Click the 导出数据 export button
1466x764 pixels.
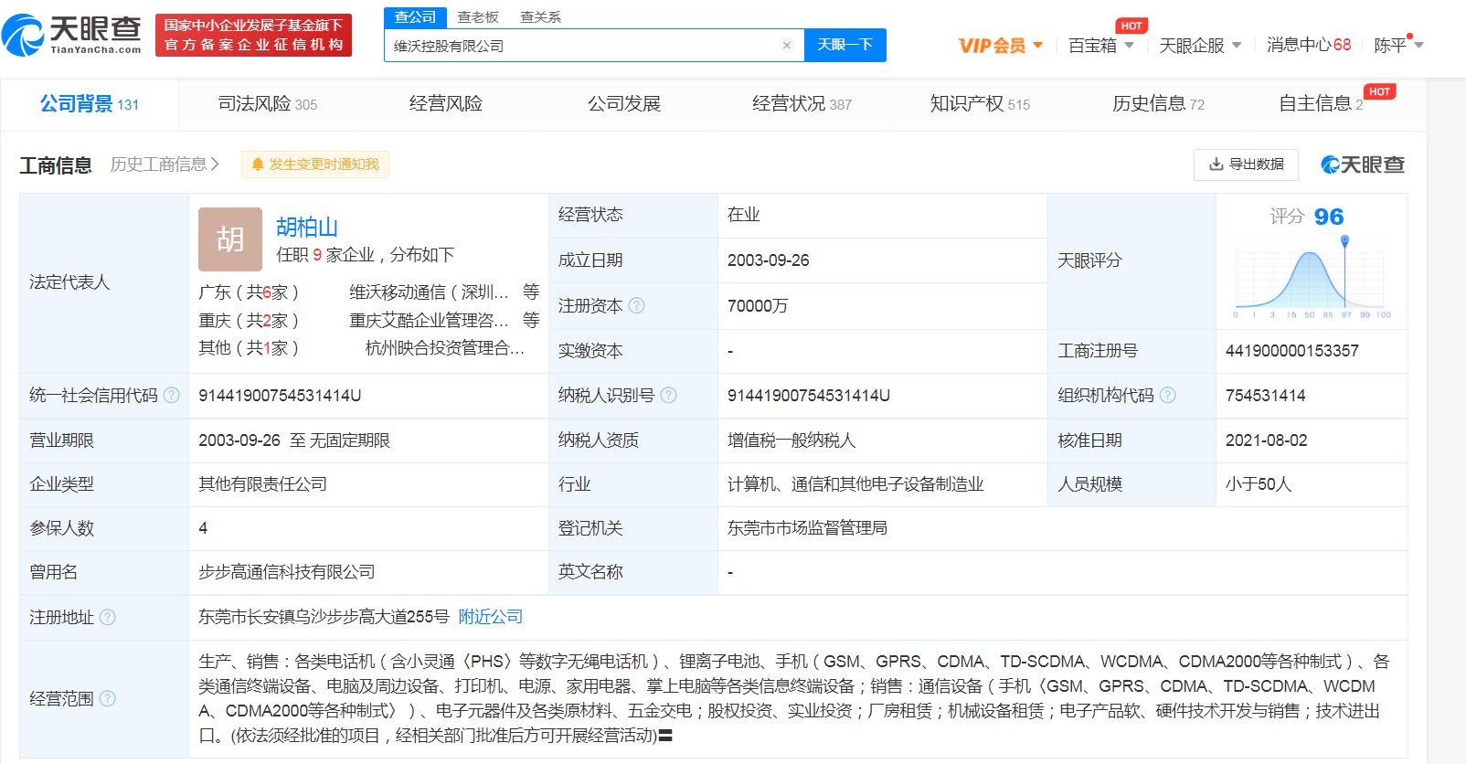1246,164
